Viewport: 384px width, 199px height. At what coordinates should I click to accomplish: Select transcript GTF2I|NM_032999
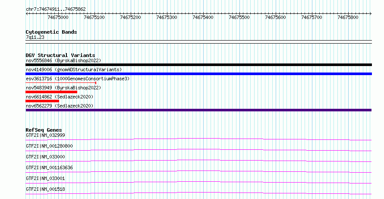(46, 135)
